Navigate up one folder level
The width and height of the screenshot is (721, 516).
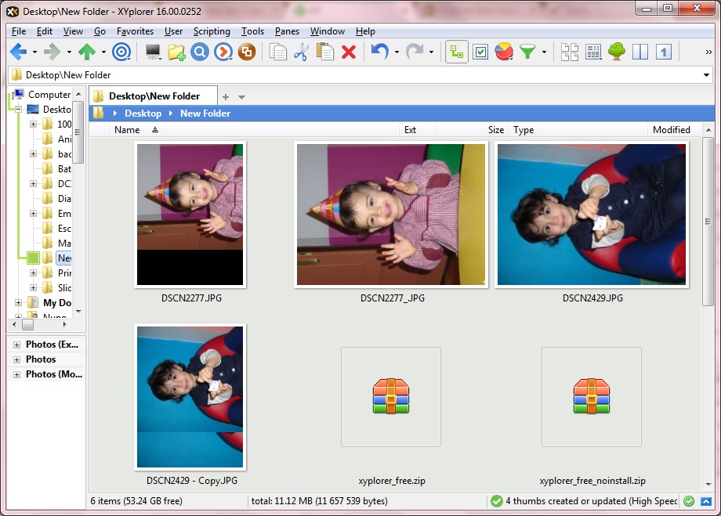(x=86, y=52)
